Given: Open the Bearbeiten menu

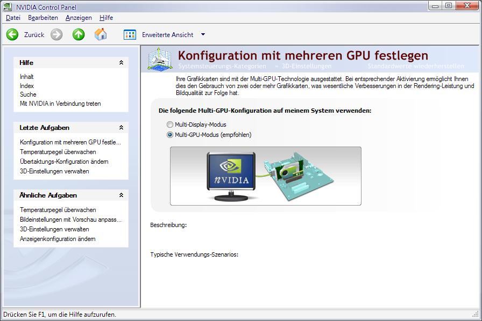Looking at the screenshot, I should point(43,18).
